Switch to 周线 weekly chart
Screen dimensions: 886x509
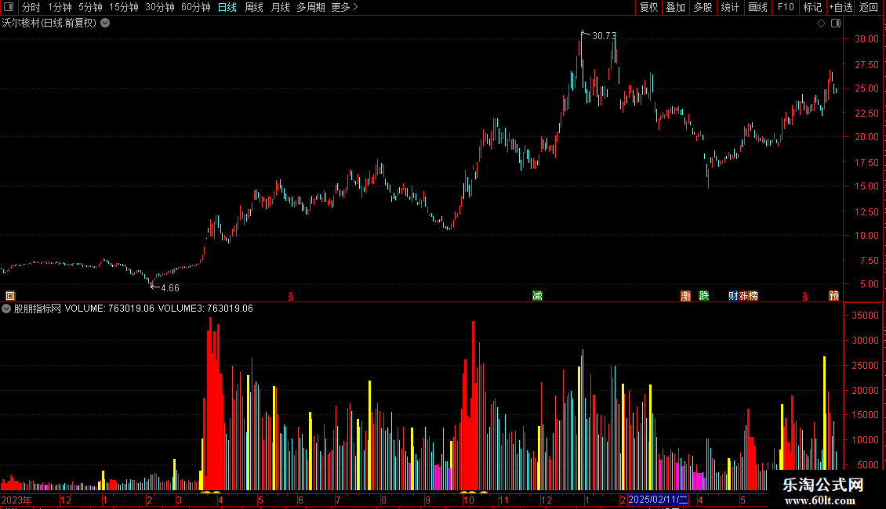(254, 7)
